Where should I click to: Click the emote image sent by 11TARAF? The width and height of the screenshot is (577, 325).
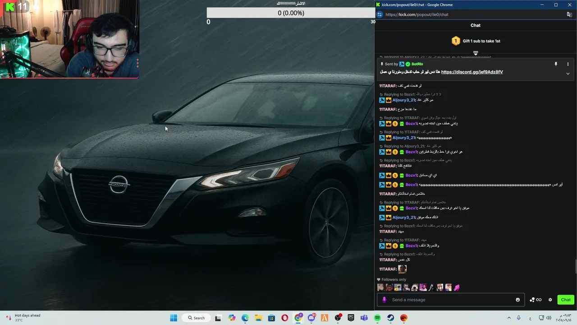(403, 269)
